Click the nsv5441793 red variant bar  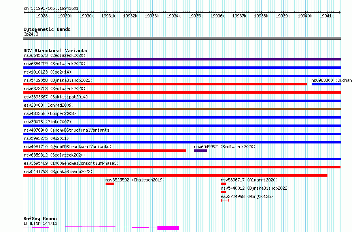(x=175, y=175)
